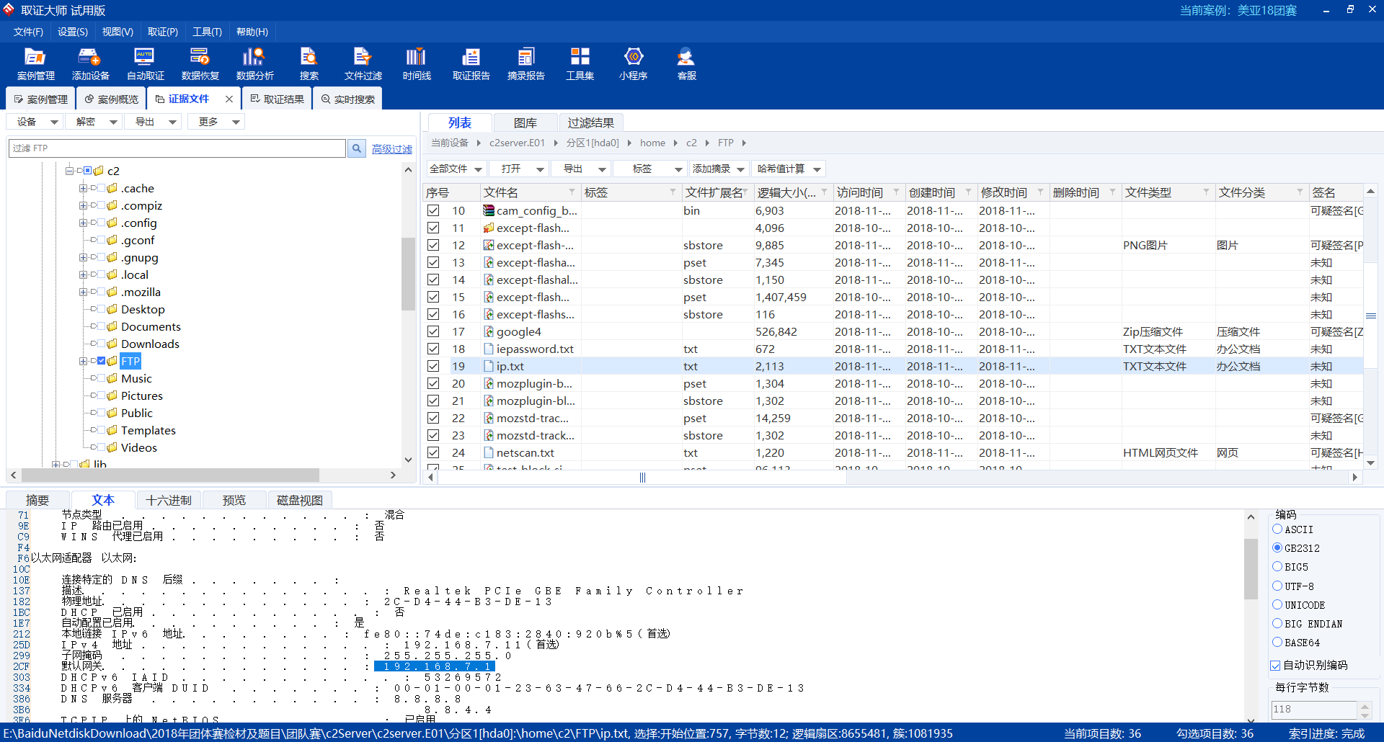
Task: Open the 案例管理 toolbar icon
Action: click(x=35, y=63)
